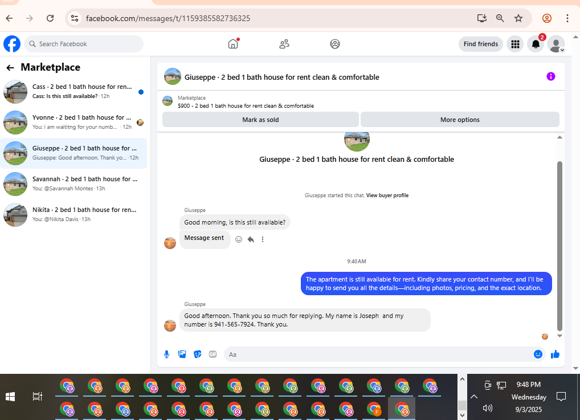Screen dimensions: 580x420
Task: Send a thumbs-up like
Action: point(555,354)
